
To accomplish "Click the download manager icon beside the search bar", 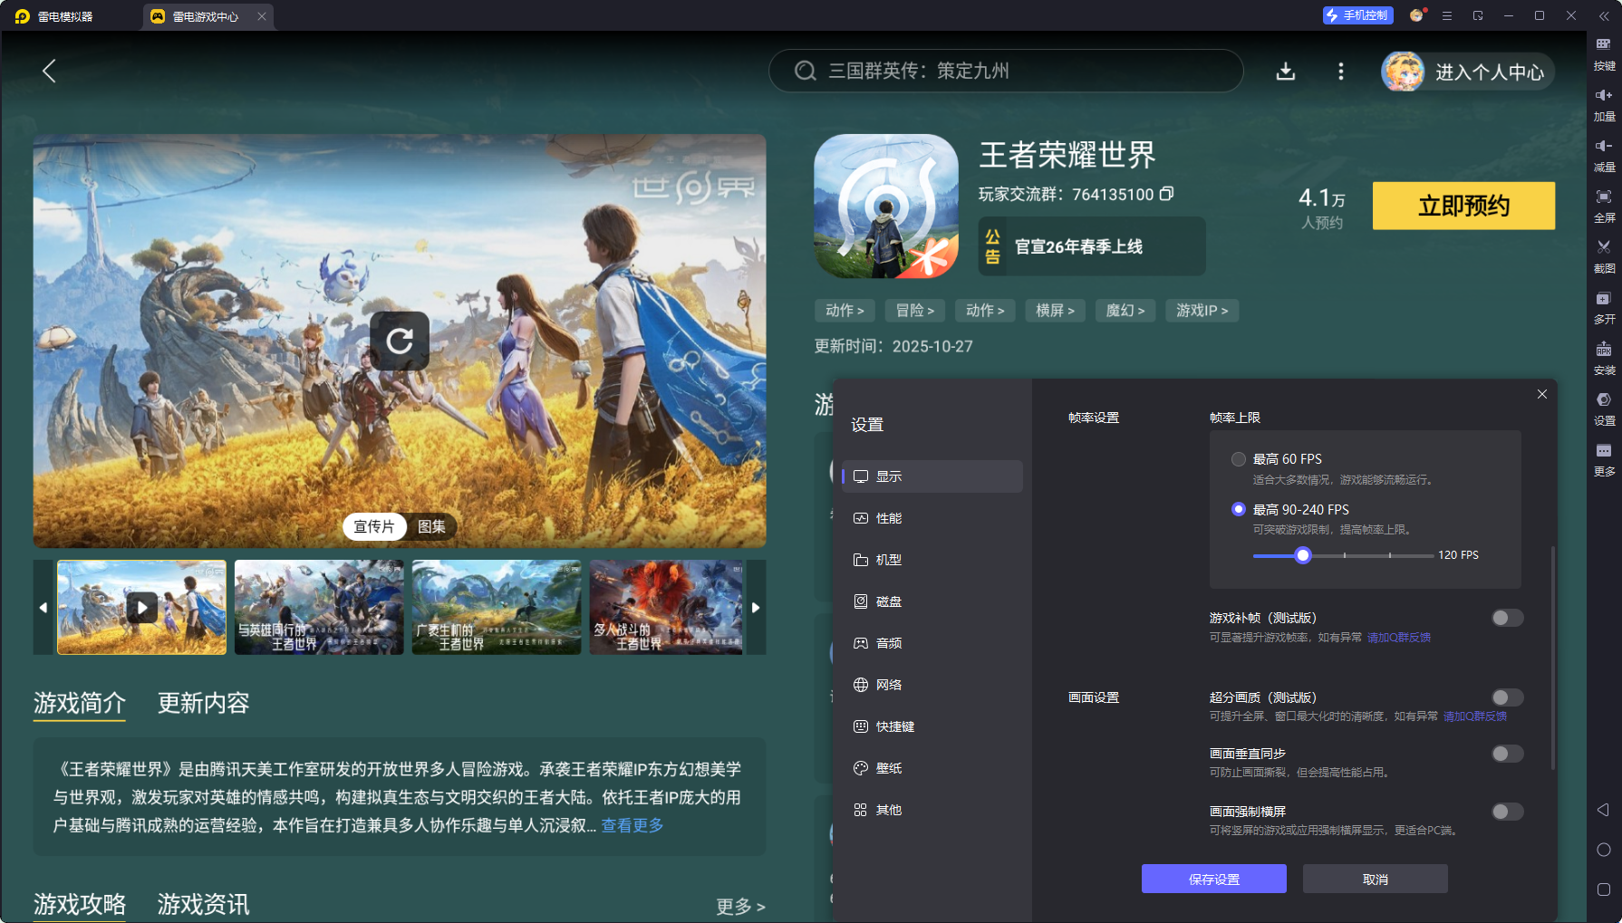I will coord(1286,72).
